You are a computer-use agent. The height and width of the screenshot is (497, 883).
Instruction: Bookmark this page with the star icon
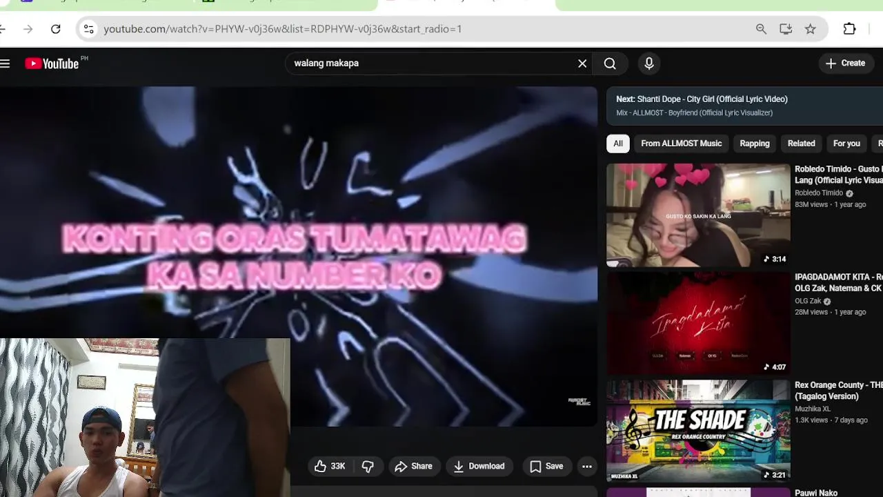point(811,29)
